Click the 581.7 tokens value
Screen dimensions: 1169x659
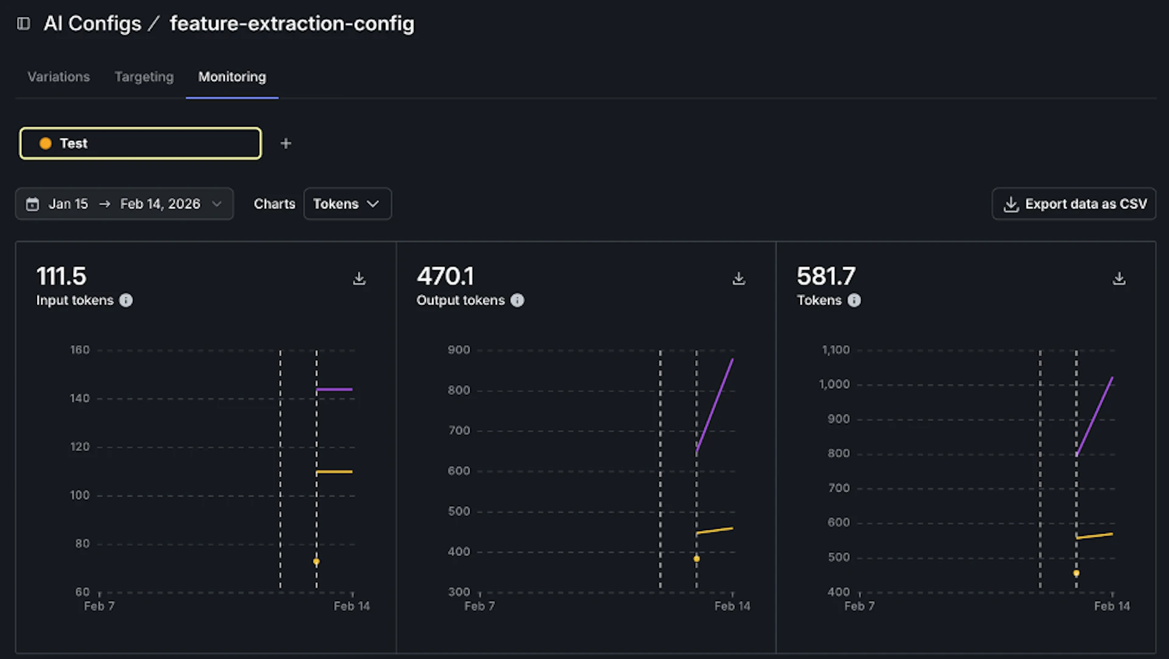[826, 277]
